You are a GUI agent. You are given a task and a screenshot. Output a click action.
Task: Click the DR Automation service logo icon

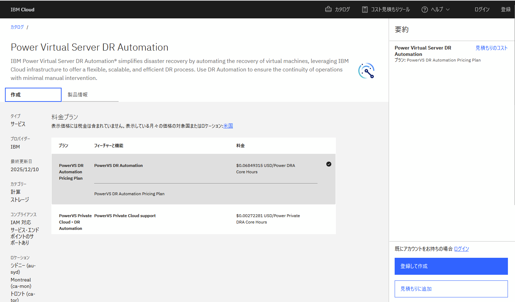coord(366,71)
